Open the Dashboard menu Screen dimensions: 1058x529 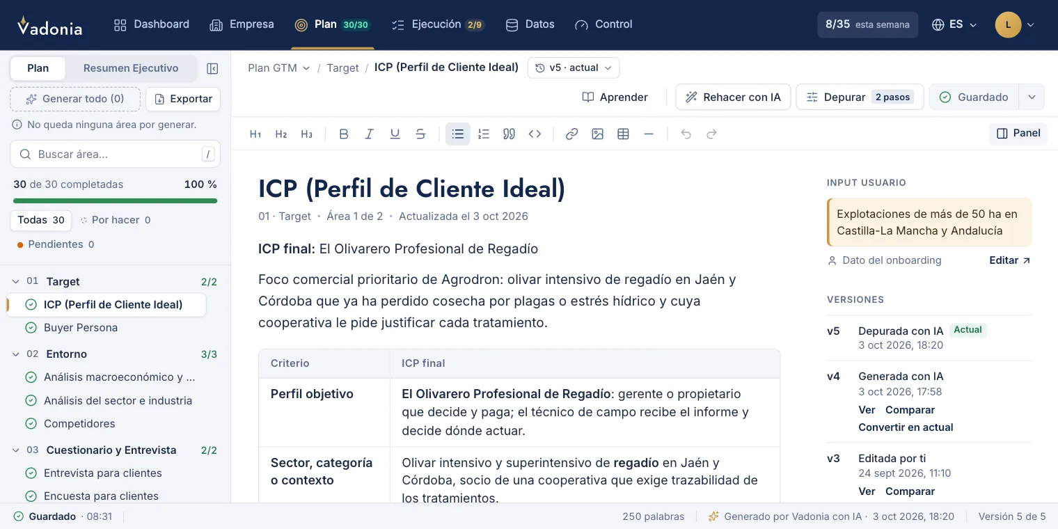pos(152,24)
